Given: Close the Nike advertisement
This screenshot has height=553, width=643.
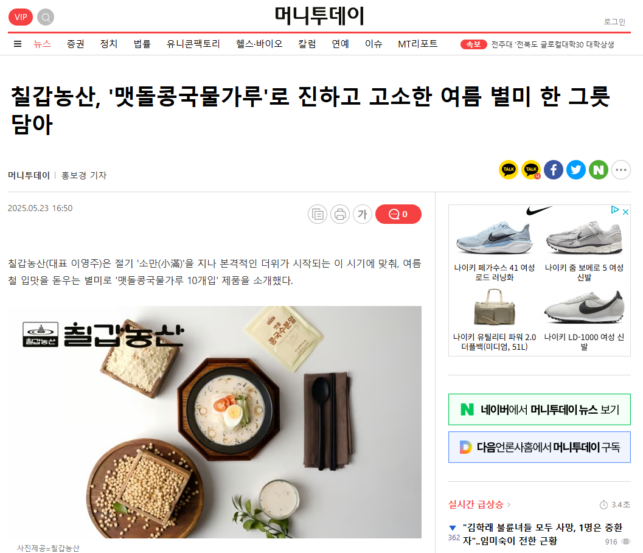Looking at the screenshot, I should (626, 212).
